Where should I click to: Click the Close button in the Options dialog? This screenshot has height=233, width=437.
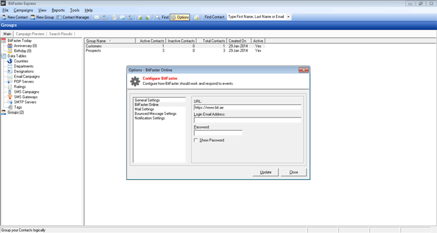coord(293,172)
